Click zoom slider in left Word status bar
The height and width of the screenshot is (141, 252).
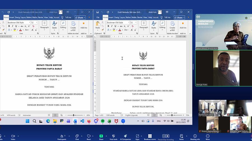[74, 115]
